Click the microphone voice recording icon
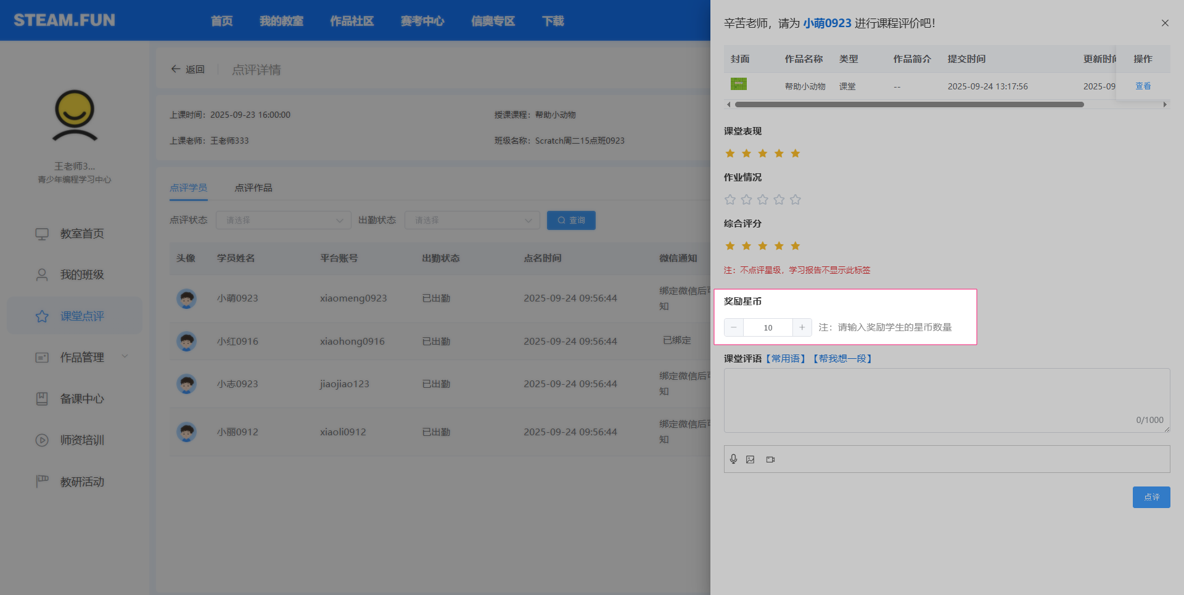 [x=733, y=459]
